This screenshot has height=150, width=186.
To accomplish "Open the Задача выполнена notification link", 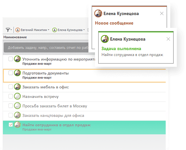I will coord(121,49).
